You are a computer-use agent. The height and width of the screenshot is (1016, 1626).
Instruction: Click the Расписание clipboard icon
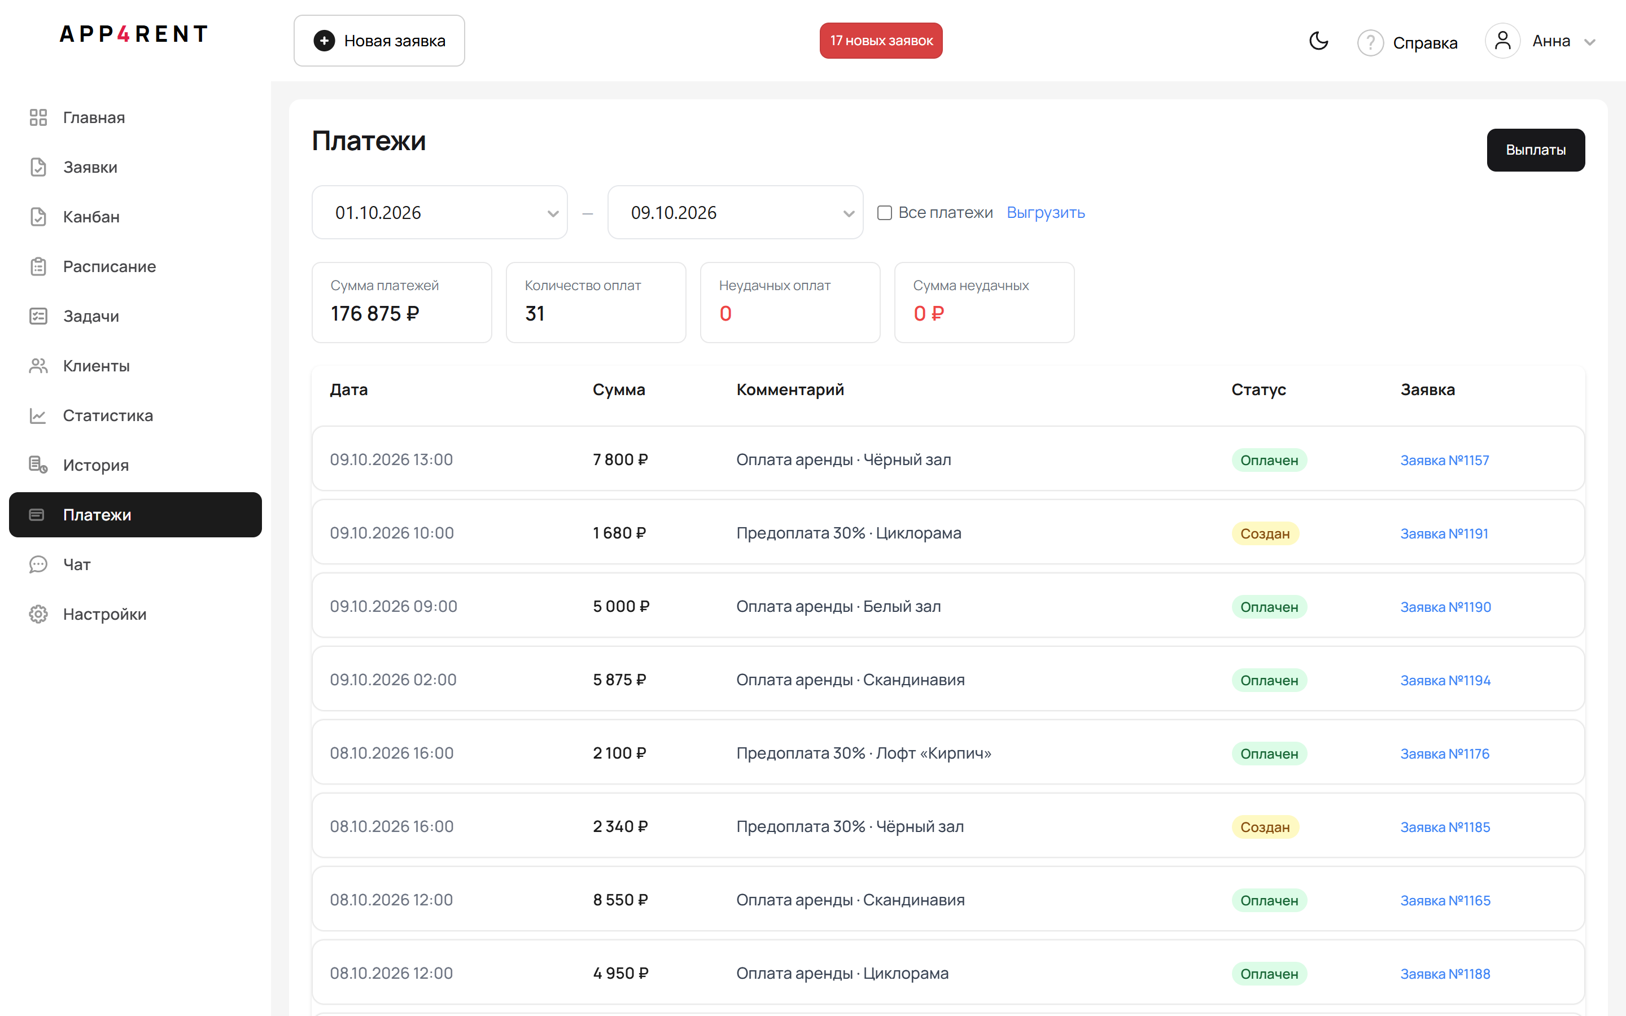pyautogui.click(x=38, y=267)
